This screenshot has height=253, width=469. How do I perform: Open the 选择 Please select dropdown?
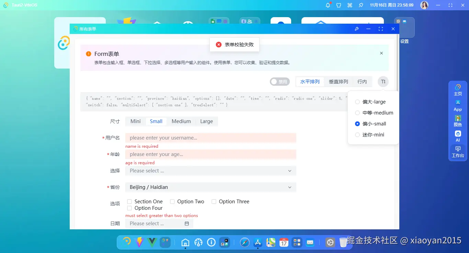210,171
